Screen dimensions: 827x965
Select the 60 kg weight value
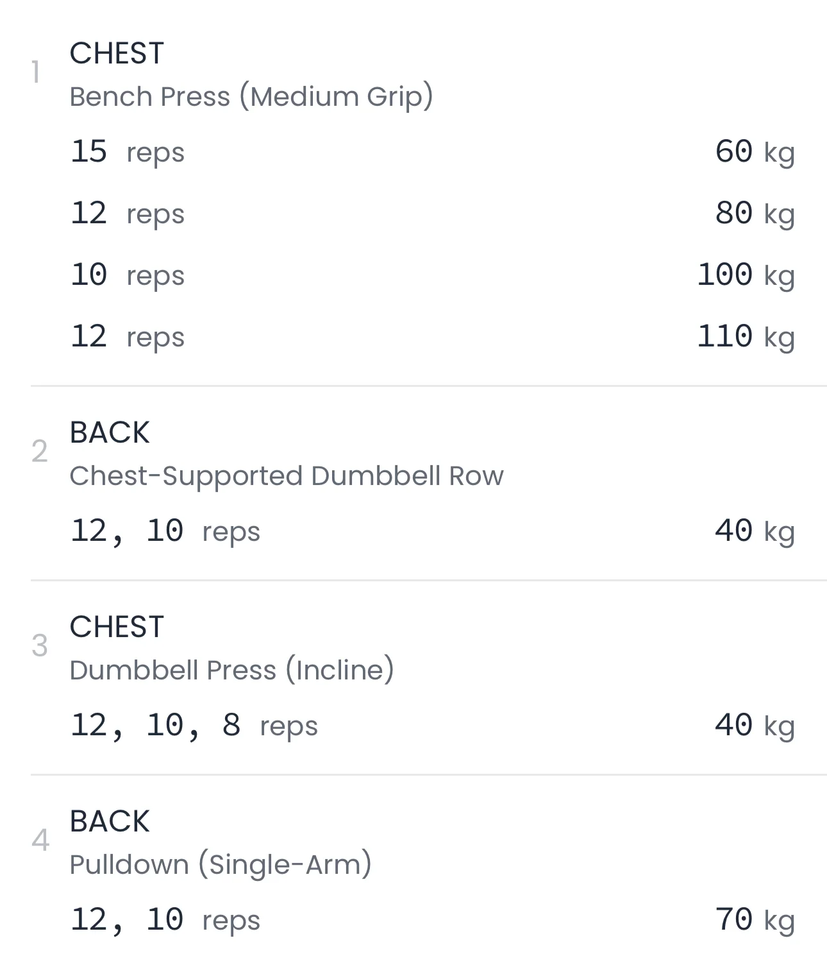point(754,152)
